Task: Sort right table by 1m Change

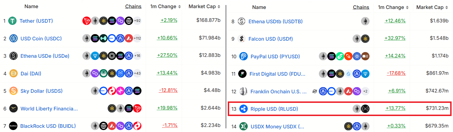Action: click(393, 7)
